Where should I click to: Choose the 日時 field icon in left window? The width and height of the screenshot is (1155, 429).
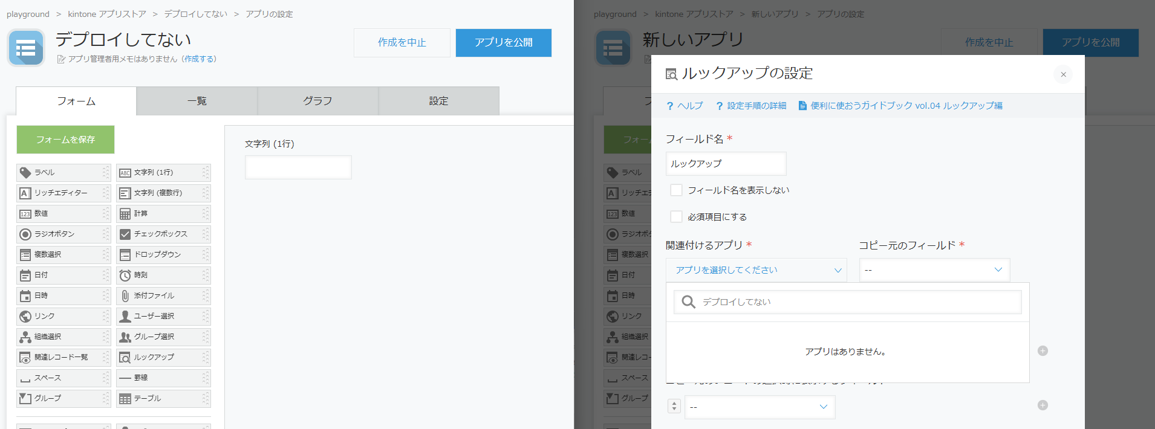25,296
